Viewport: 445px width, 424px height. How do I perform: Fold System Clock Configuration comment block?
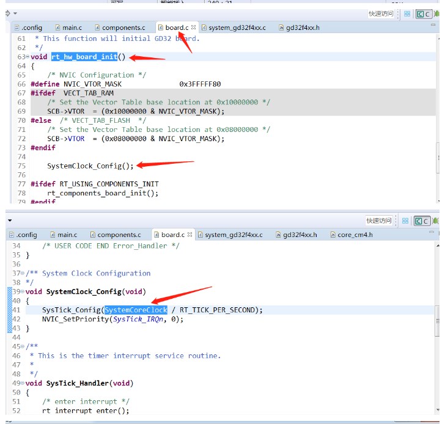(23, 274)
